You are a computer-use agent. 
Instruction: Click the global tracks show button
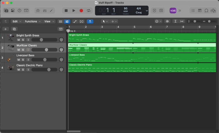click(61, 29)
